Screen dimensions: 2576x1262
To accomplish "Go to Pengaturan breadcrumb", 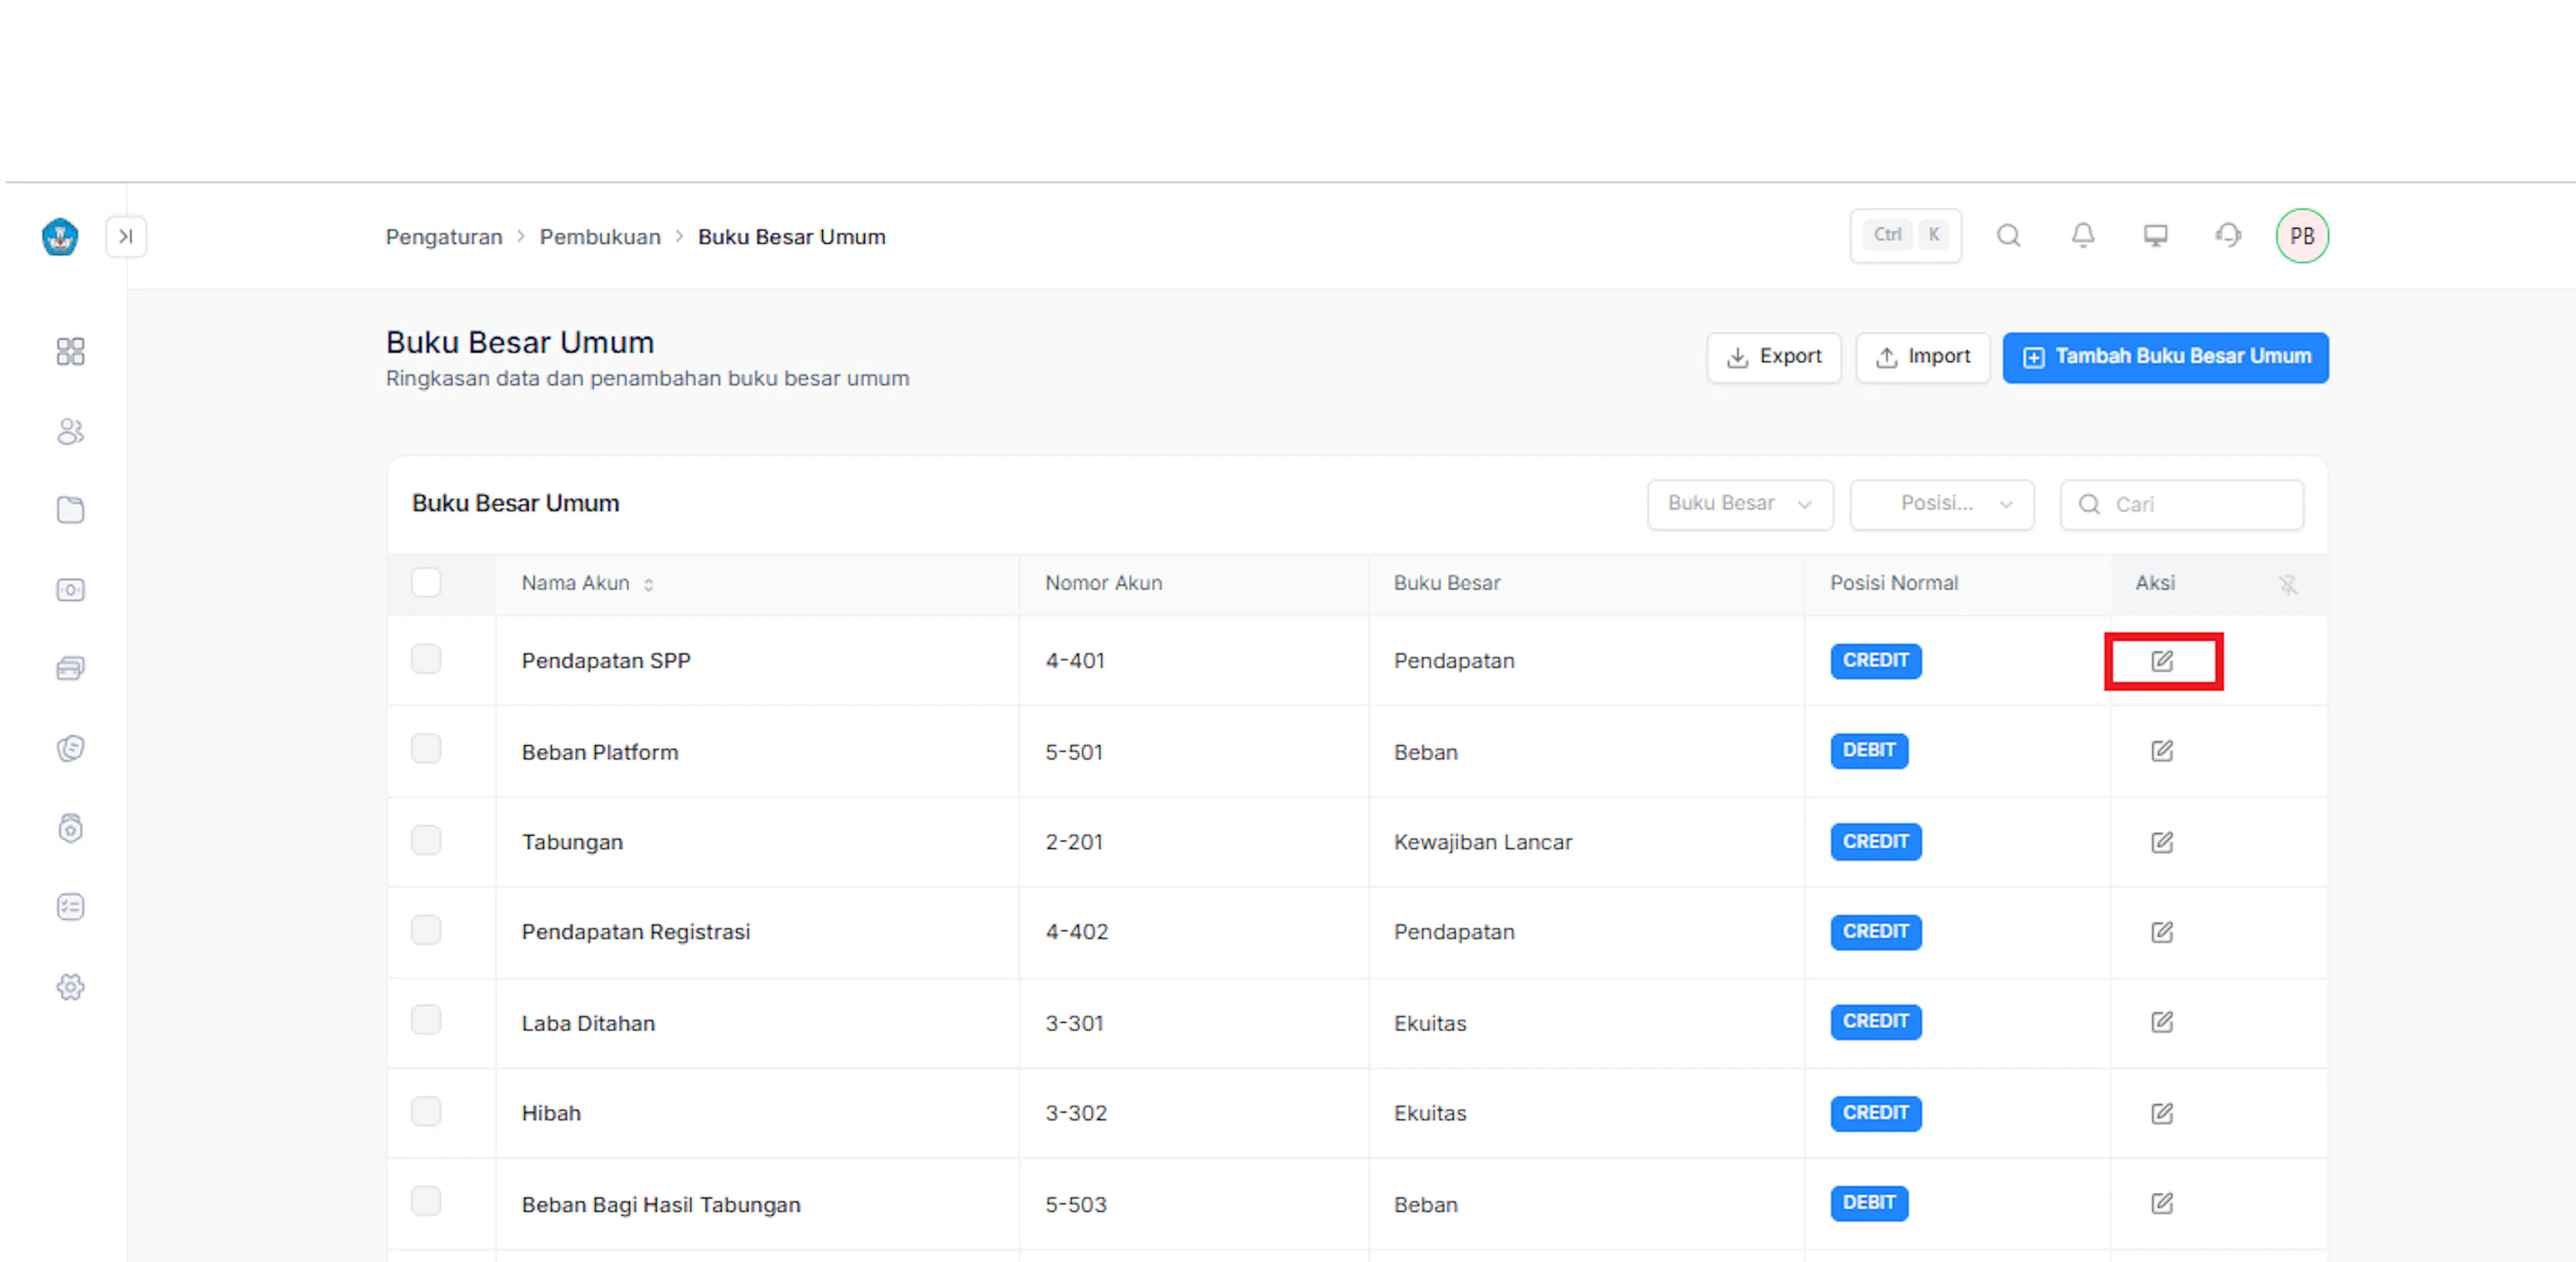I will click(x=444, y=237).
